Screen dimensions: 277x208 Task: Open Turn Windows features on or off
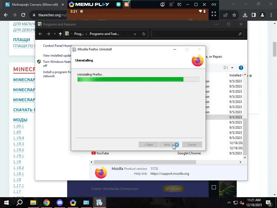tap(57, 64)
